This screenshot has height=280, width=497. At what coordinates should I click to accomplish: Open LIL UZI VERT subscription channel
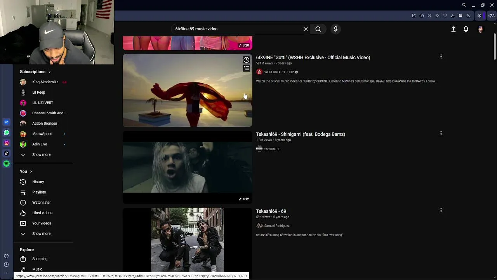click(x=43, y=103)
